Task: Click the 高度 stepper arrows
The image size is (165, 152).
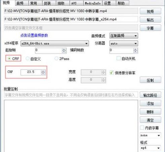Action: [x=104, y=80]
